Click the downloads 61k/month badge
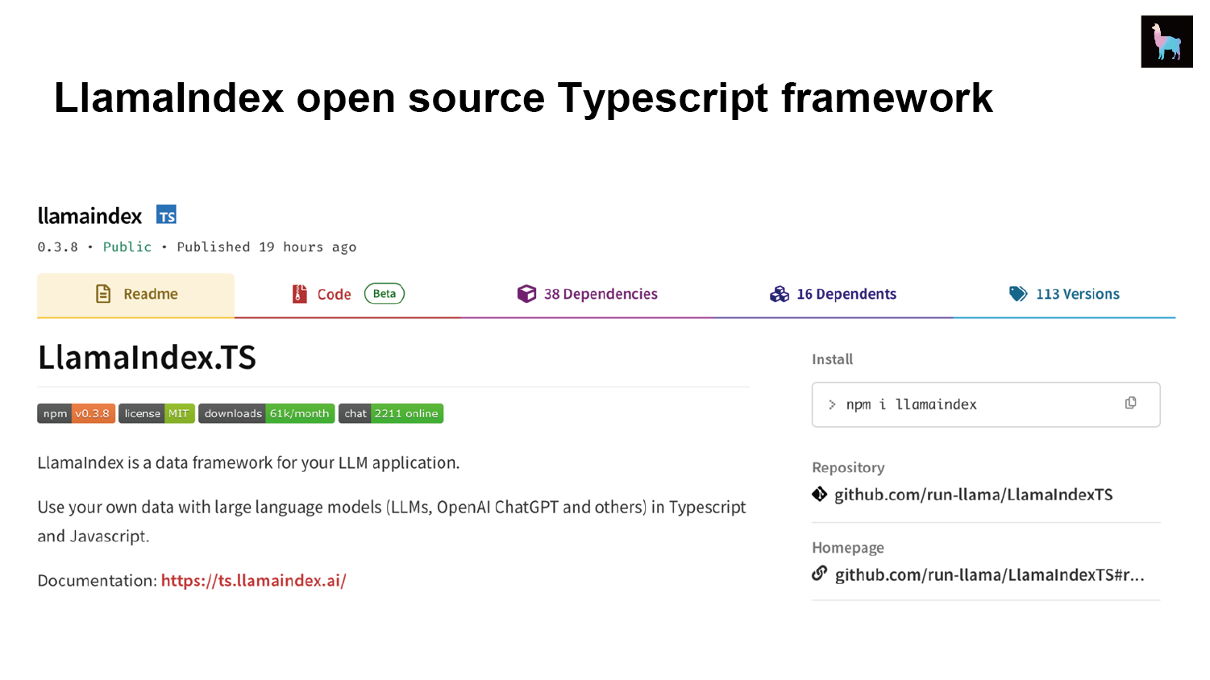This screenshot has width=1210, height=680. click(266, 413)
